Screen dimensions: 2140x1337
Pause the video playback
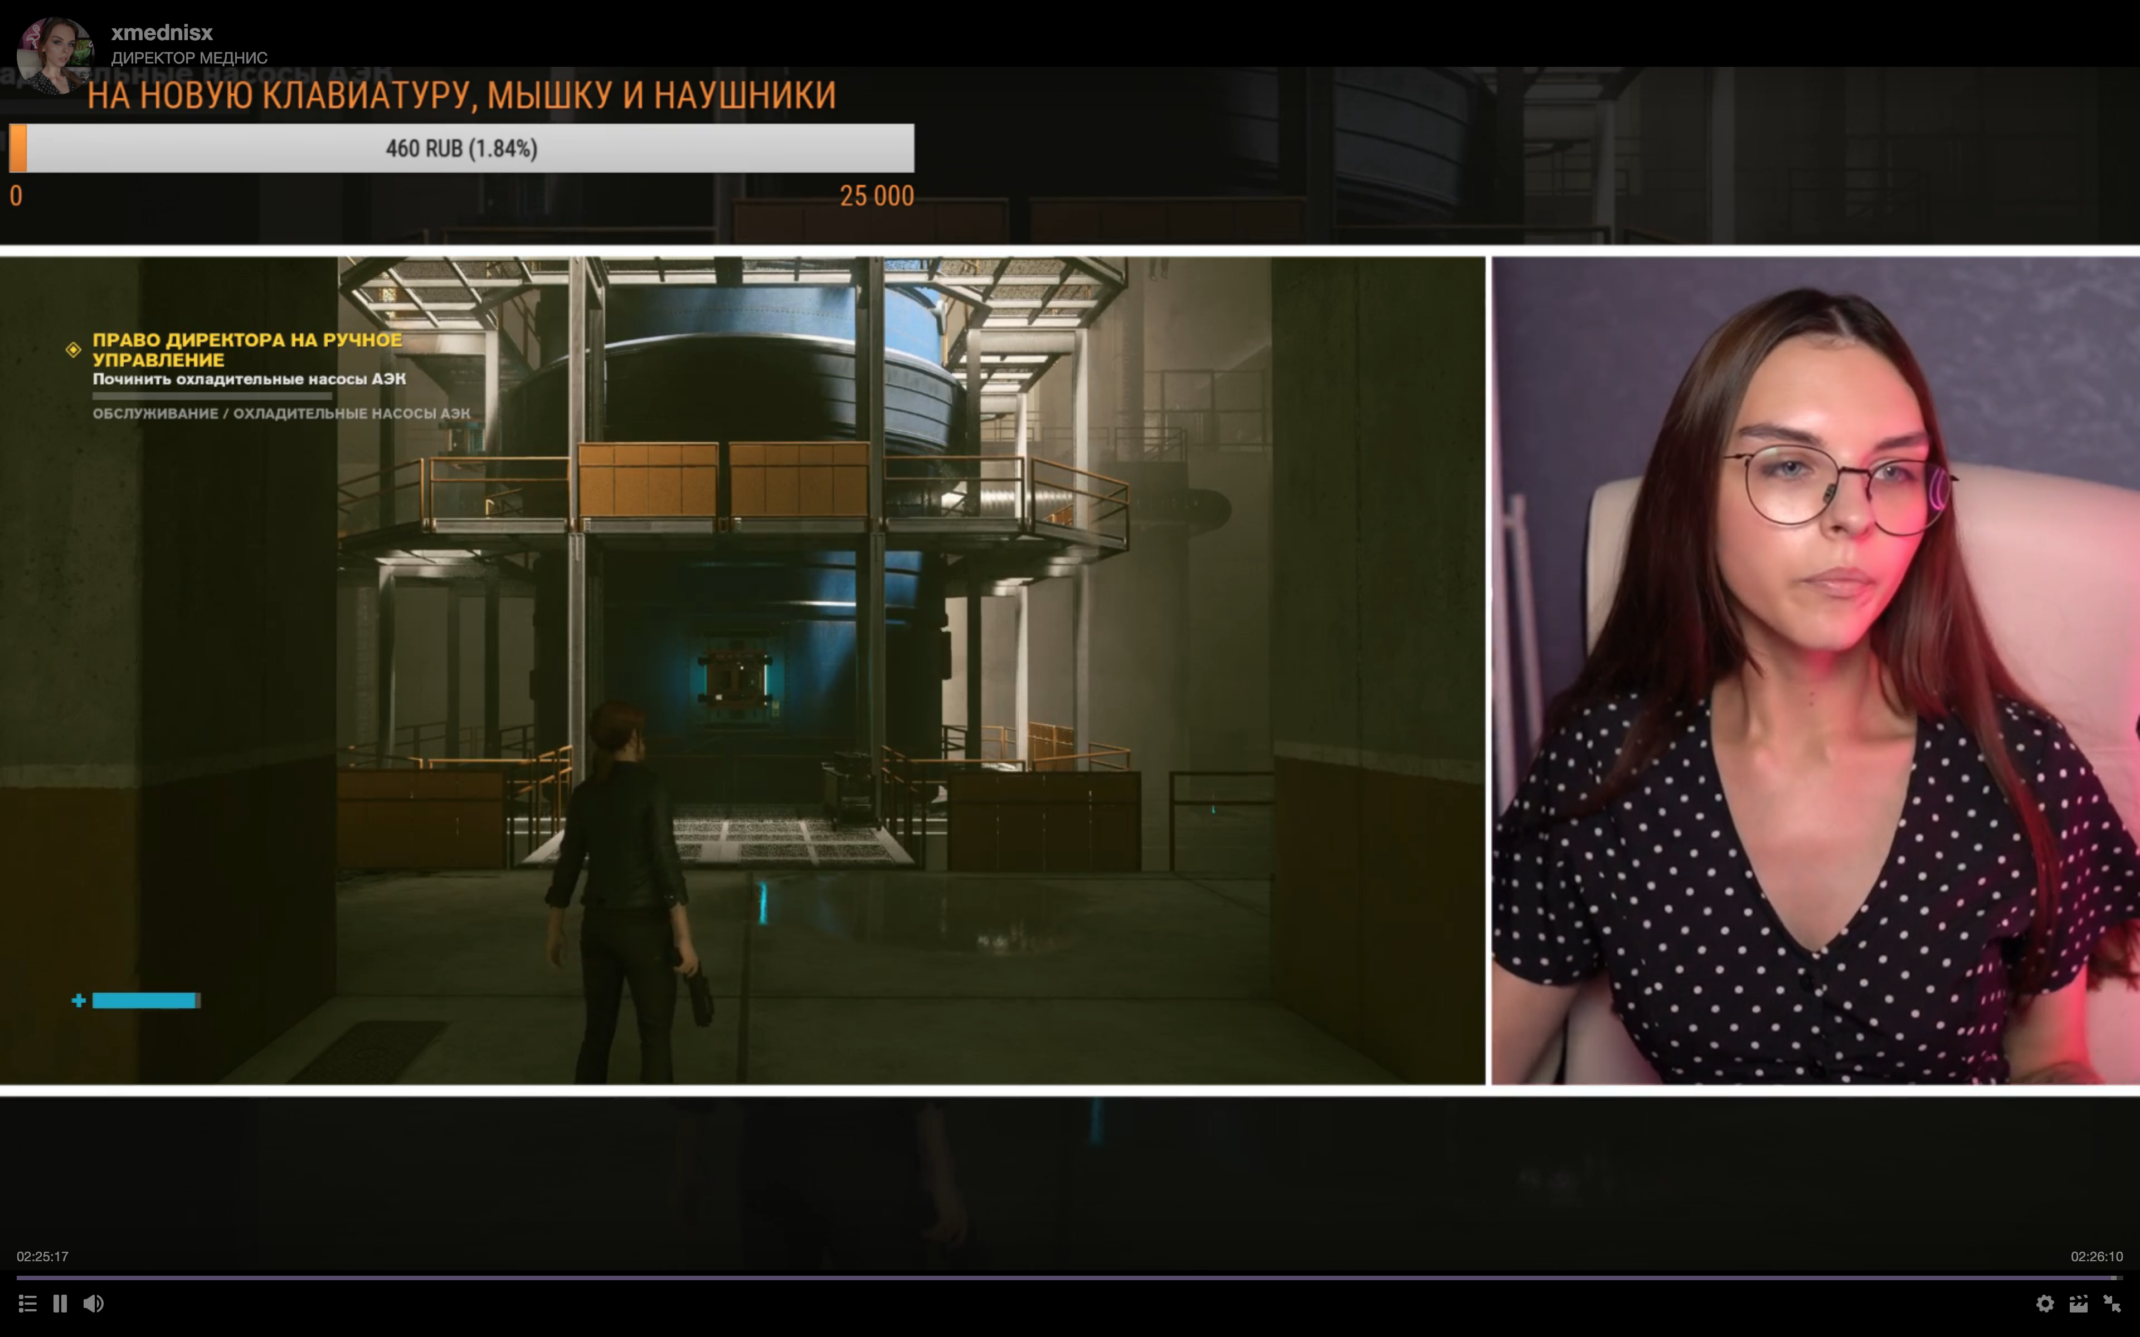pos(60,1304)
